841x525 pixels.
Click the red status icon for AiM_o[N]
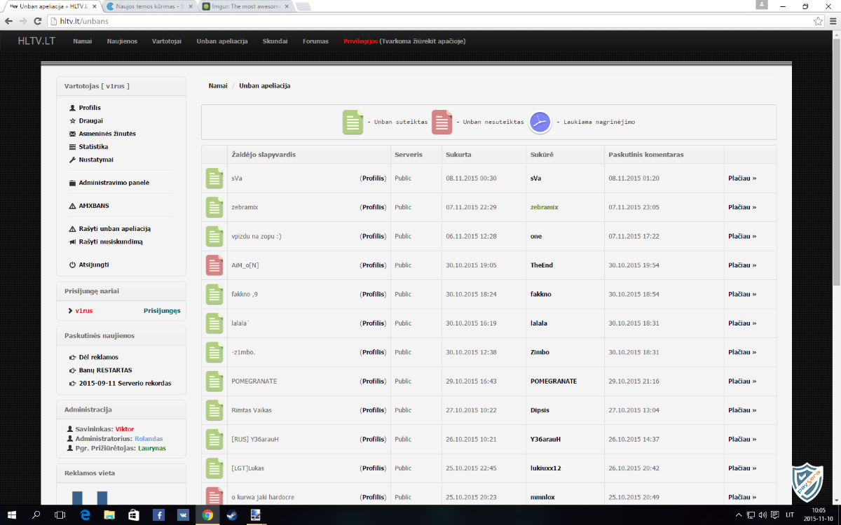tap(214, 265)
